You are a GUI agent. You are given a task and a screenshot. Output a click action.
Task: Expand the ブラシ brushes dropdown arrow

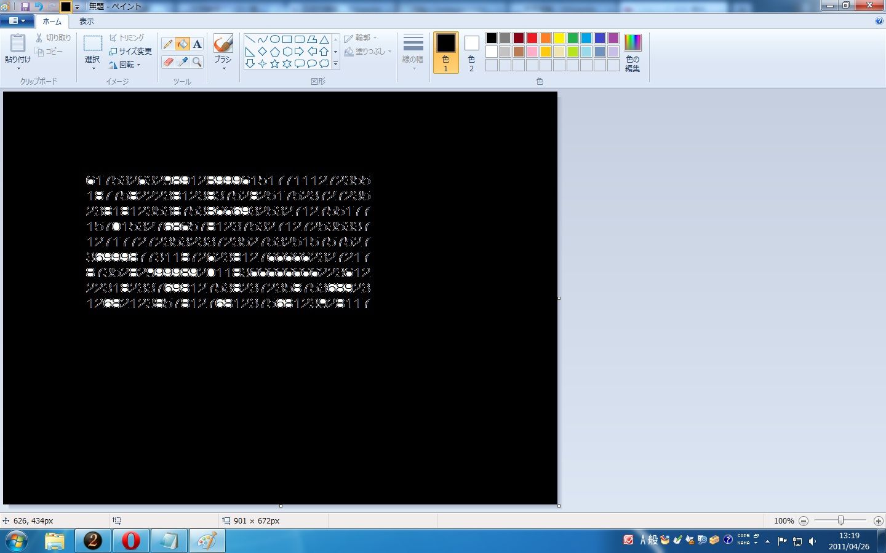223,68
